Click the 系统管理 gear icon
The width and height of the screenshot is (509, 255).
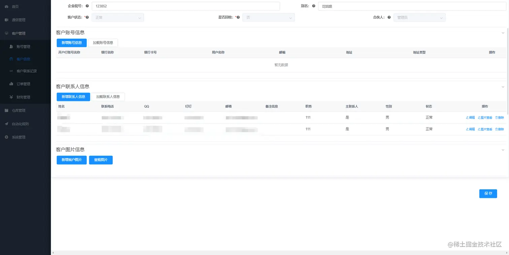(x=6, y=137)
